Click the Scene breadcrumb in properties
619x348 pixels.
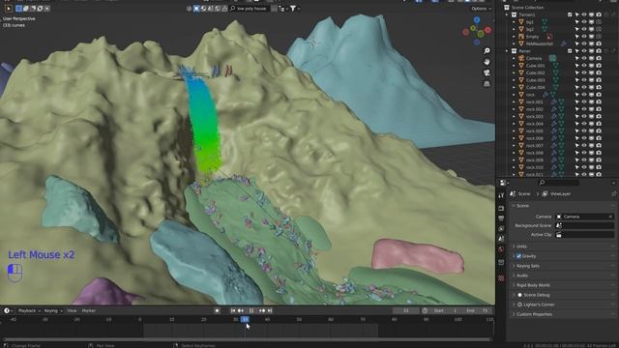coord(521,193)
